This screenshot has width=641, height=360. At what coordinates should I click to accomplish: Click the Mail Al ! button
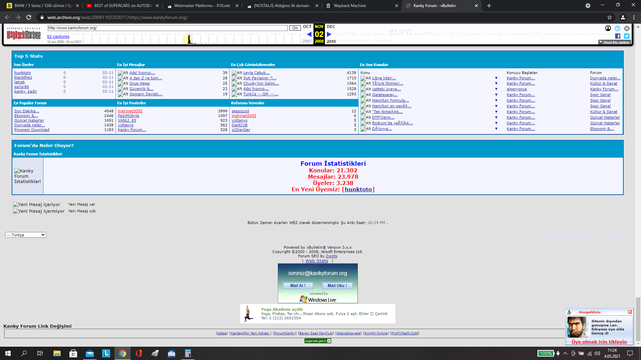[298, 286]
